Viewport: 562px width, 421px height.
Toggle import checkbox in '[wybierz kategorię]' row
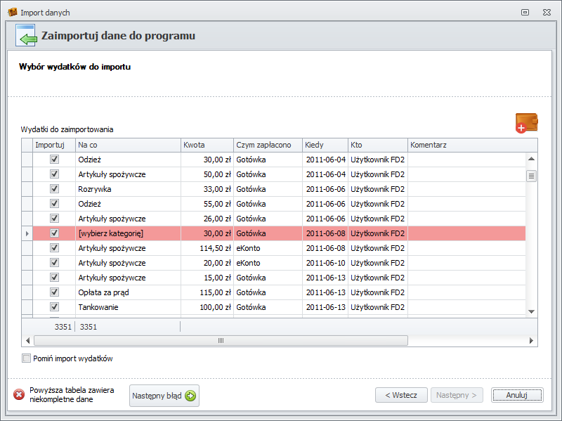coord(54,233)
